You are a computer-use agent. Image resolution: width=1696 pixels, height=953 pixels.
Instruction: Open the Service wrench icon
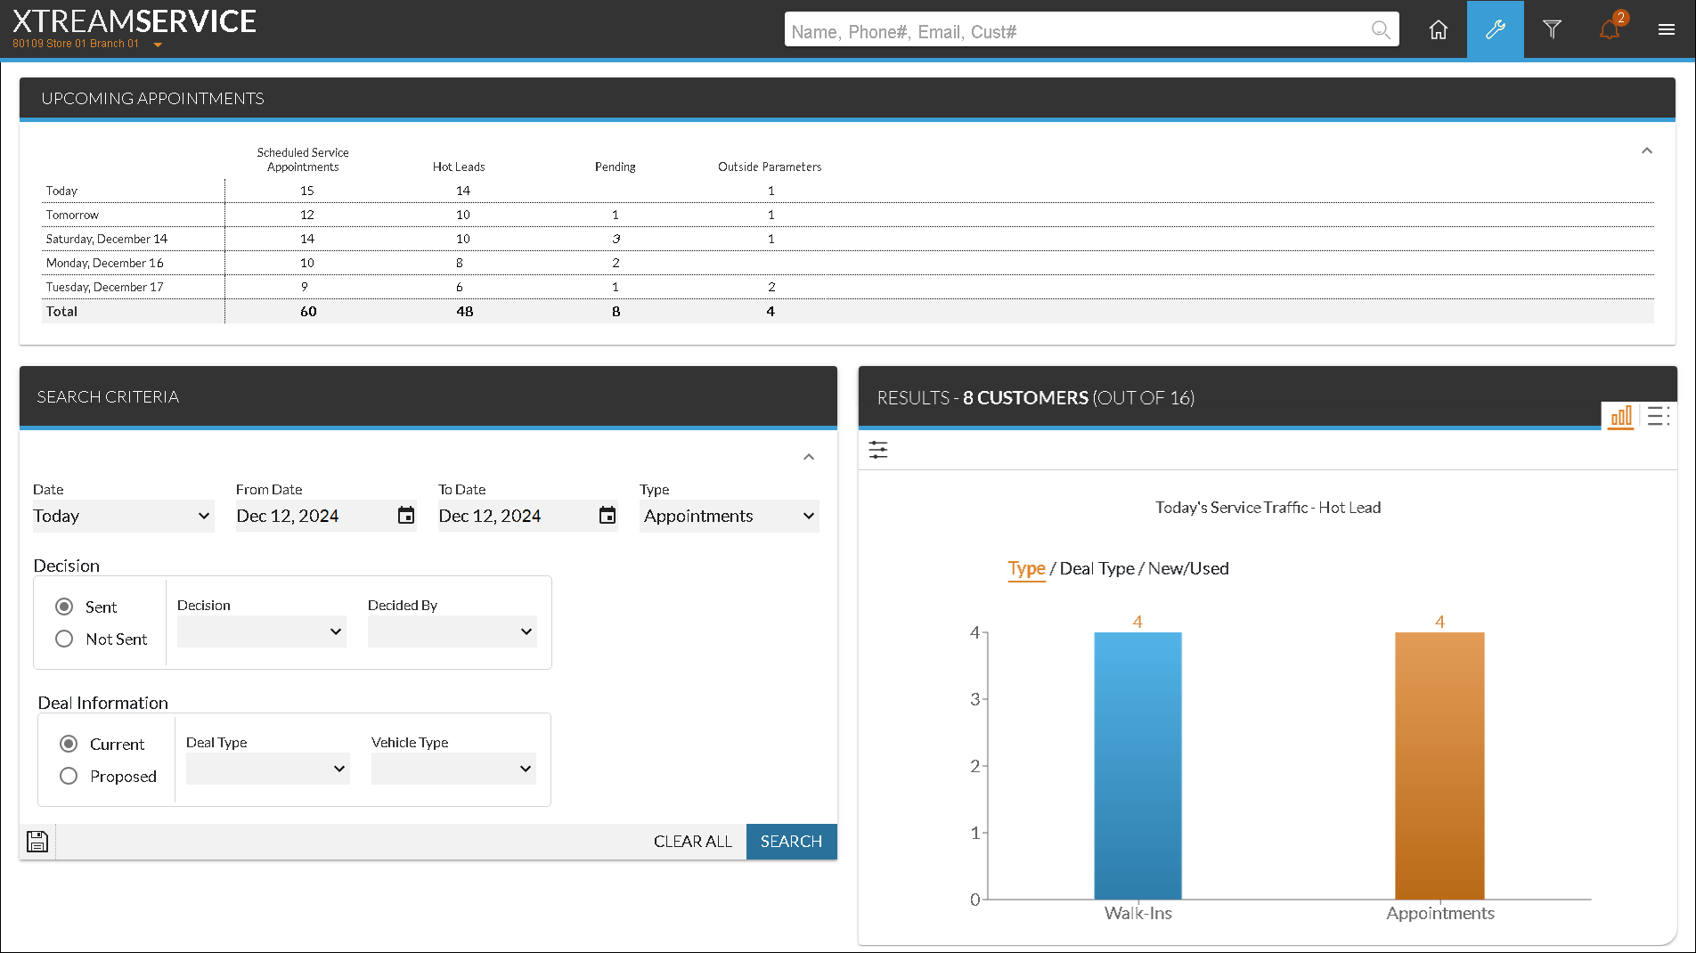[x=1495, y=30]
